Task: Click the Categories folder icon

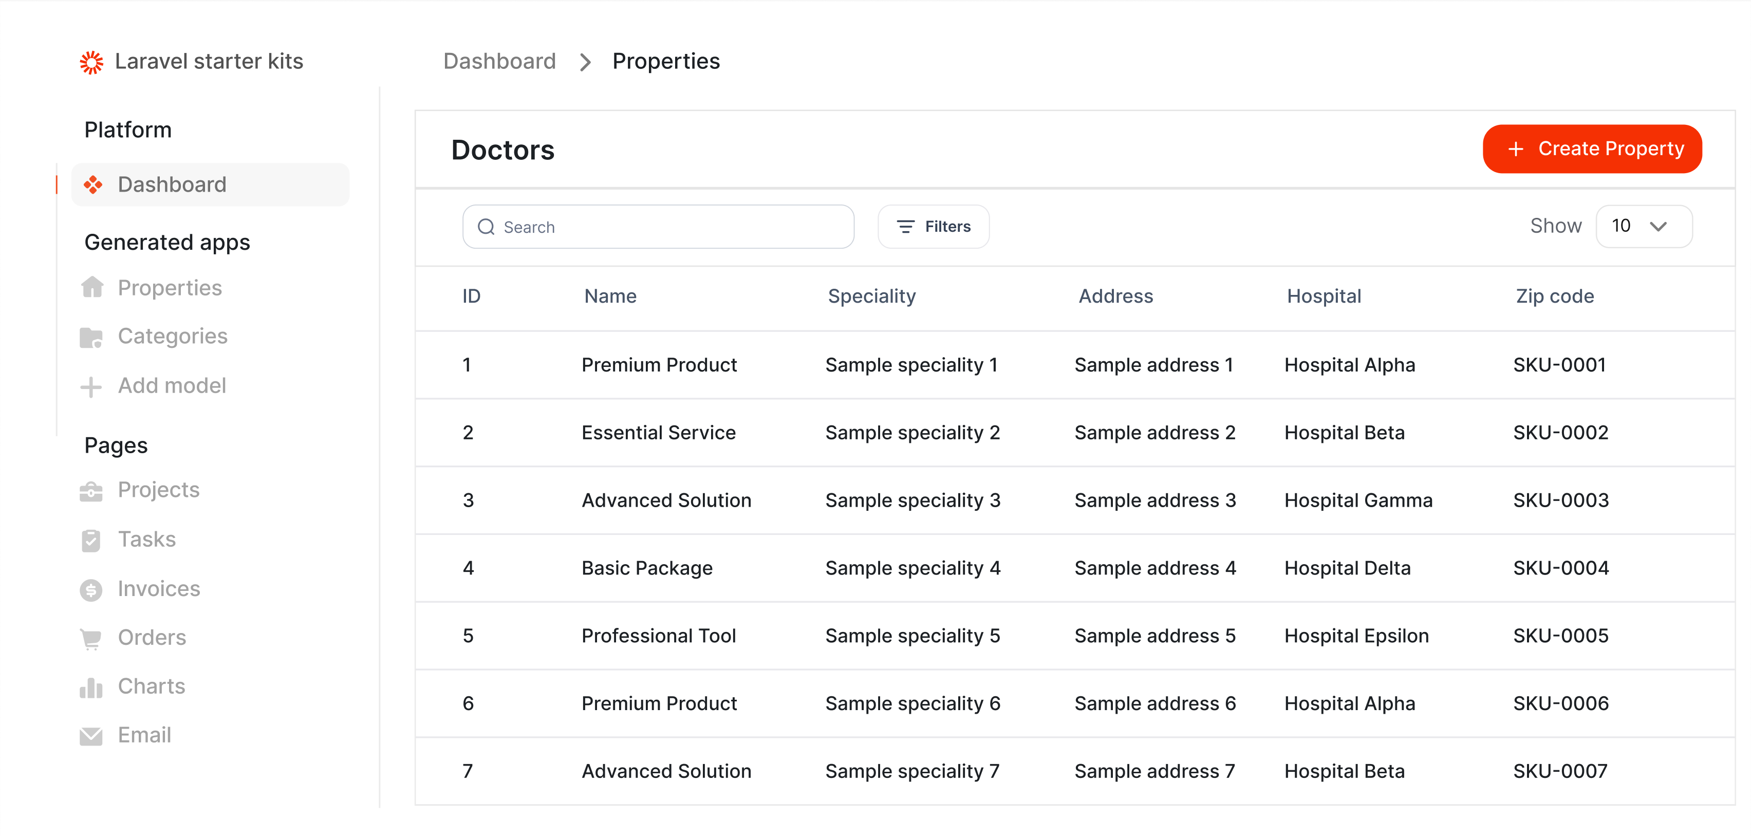Action: click(x=91, y=337)
